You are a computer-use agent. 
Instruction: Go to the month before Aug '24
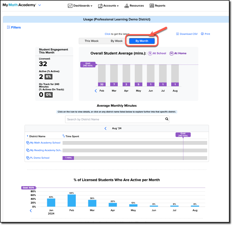pos(106,128)
